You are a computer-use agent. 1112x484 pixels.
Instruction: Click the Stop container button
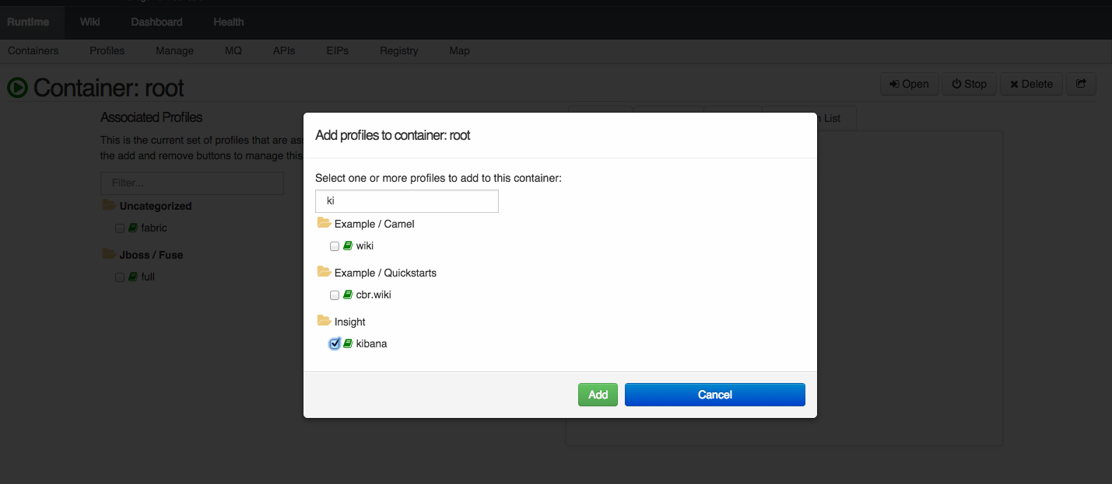coord(970,84)
